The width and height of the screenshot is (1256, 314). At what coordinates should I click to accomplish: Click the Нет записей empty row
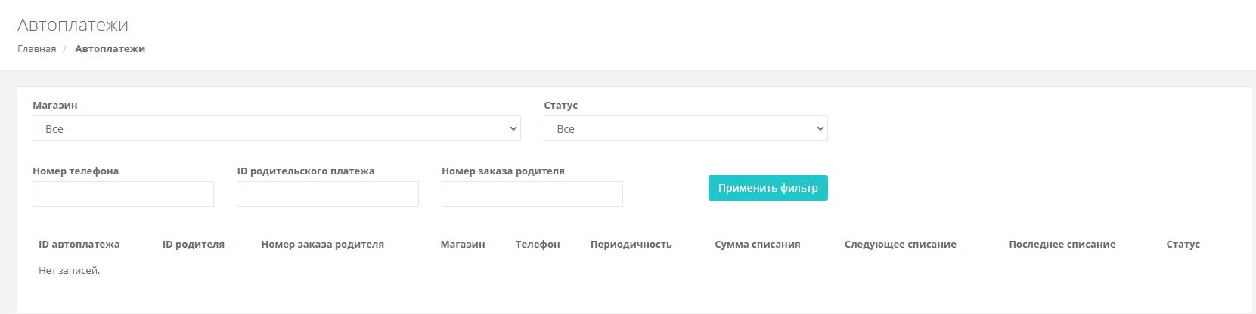click(70, 271)
